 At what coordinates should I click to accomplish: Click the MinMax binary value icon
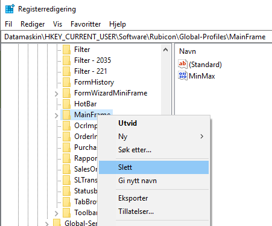coord(183,76)
